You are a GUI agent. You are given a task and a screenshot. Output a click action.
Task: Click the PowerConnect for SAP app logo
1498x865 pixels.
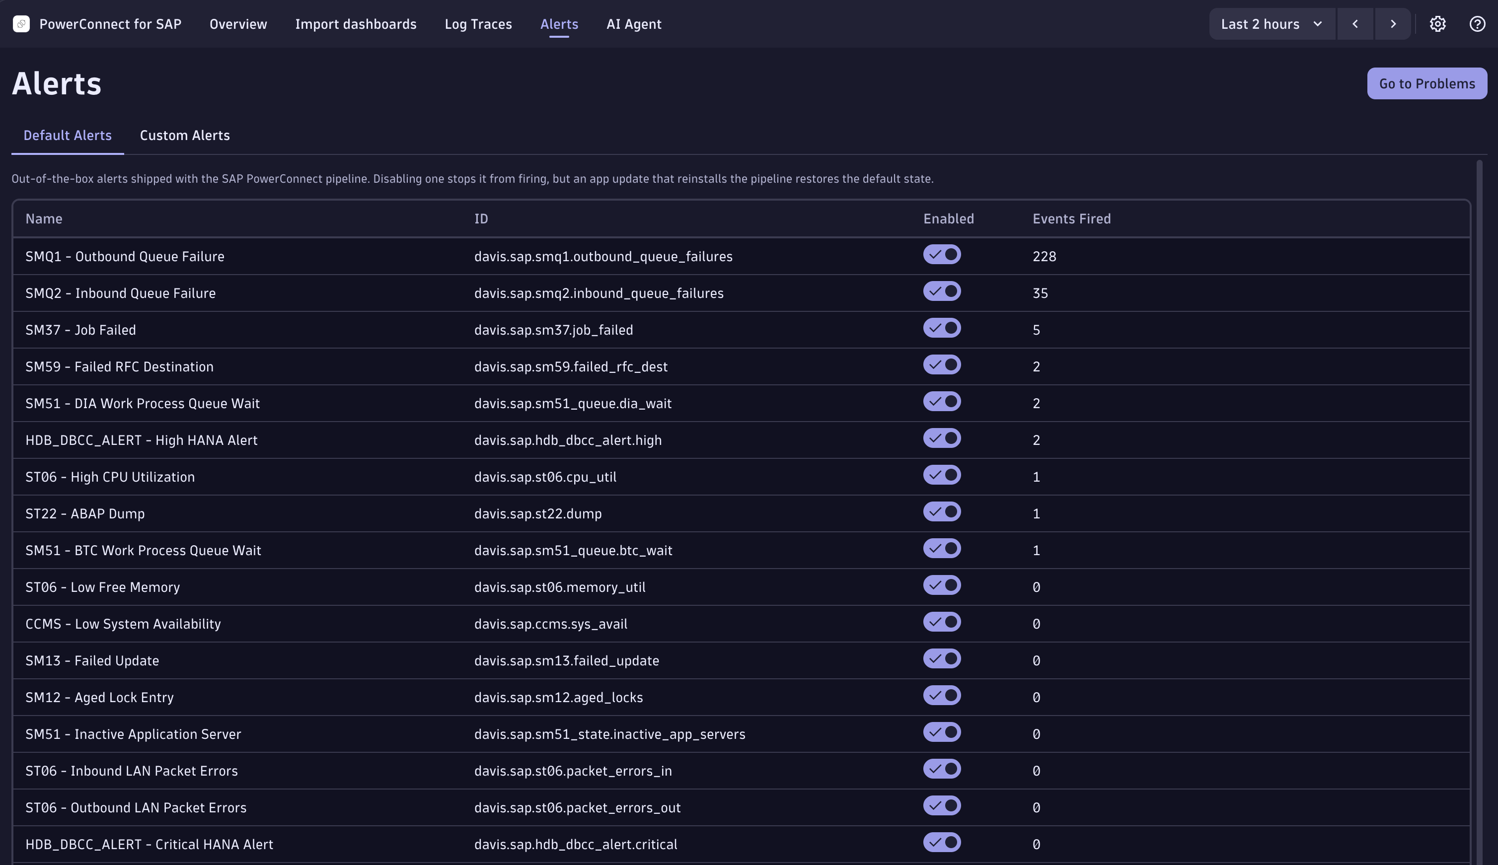point(21,24)
